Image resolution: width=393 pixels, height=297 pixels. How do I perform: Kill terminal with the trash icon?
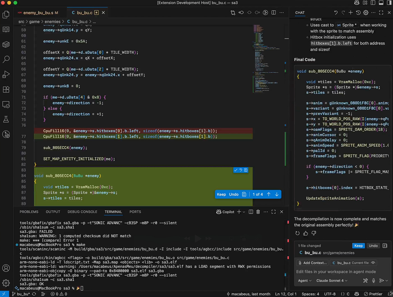pos(258,212)
